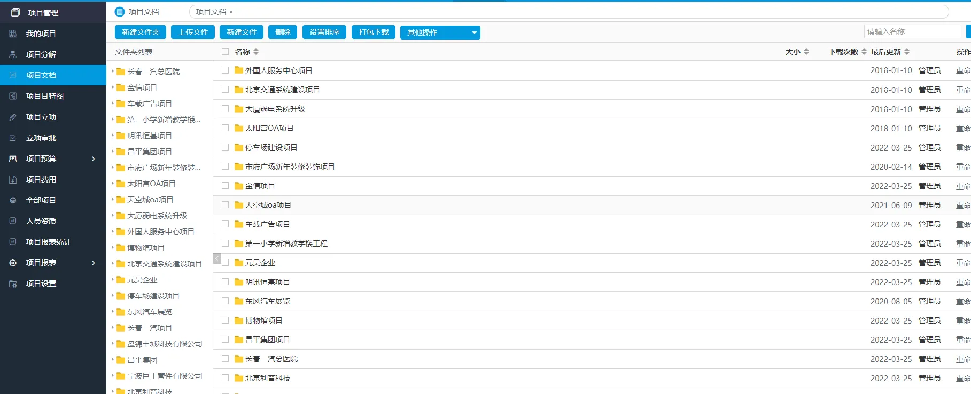The height and width of the screenshot is (394, 971).
Task: Click the 项目甘特图 sidebar icon
Action: click(13, 96)
